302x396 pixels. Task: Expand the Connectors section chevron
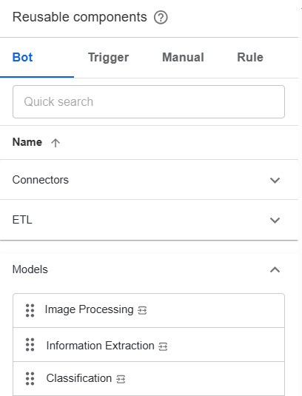click(x=275, y=180)
